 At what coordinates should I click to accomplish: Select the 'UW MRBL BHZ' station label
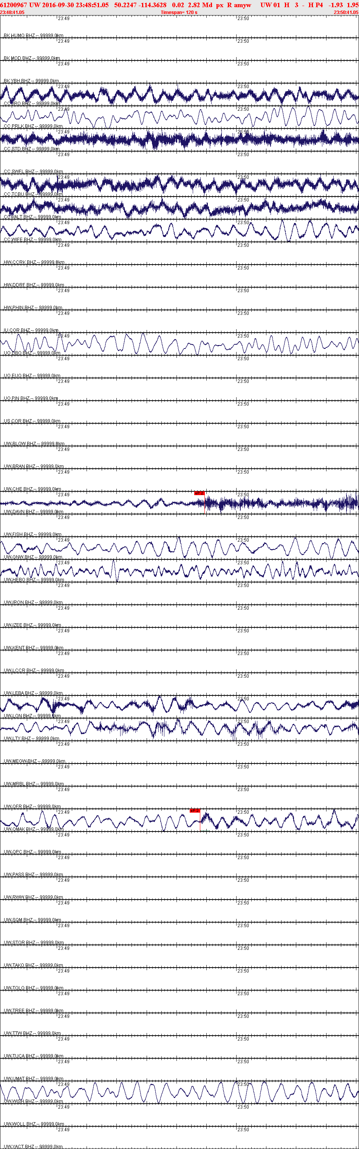click(x=34, y=784)
